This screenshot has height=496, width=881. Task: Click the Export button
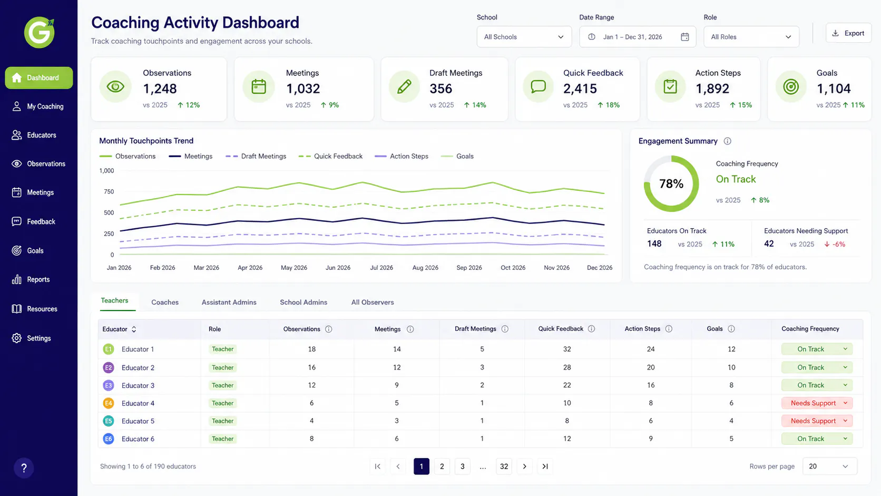[x=848, y=33]
